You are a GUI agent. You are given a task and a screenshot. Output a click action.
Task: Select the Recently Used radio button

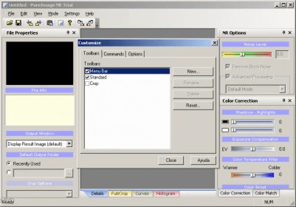9,163
